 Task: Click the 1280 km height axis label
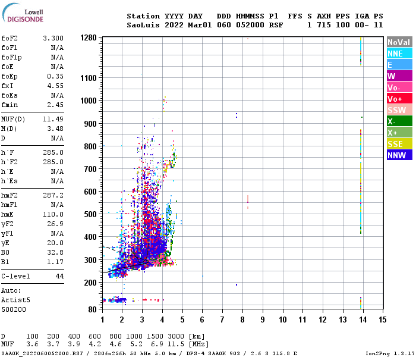coord(89,38)
